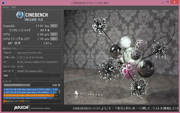
Task: Open the ファイル menu
Action: pyautogui.click(x=6, y=7)
